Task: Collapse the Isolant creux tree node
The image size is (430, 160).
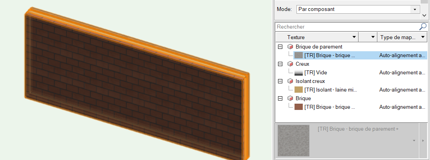Action: point(280,81)
